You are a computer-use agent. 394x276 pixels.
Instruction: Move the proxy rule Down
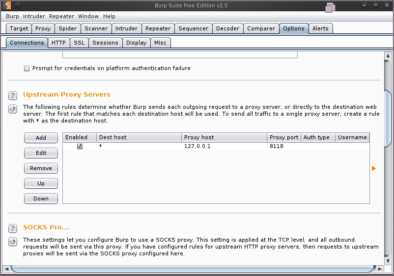pos(41,199)
